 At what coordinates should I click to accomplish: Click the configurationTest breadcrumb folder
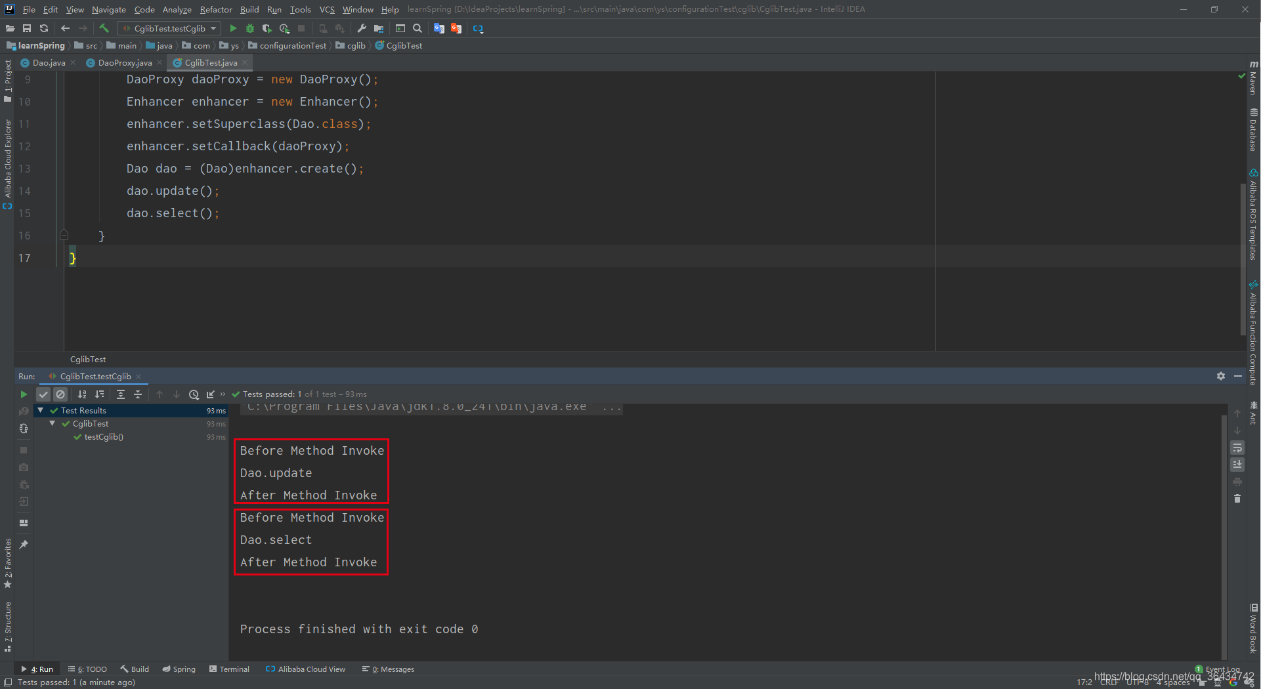[x=288, y=46]
